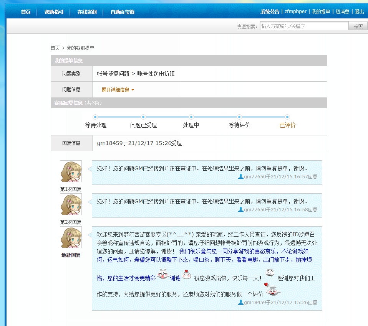Click the 账号处罚申诉III category text
The height and width of the screenshot is (326, 368).
156,74
